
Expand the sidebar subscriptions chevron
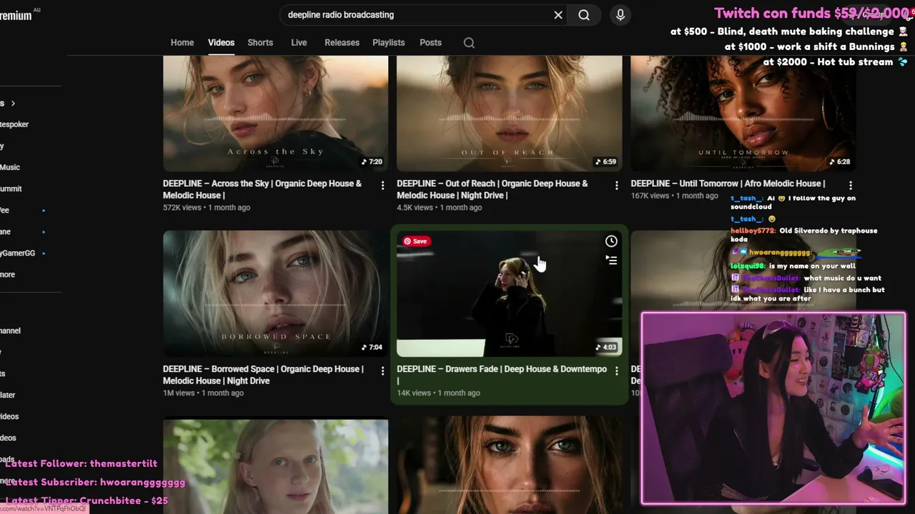[x=13, y=104]
